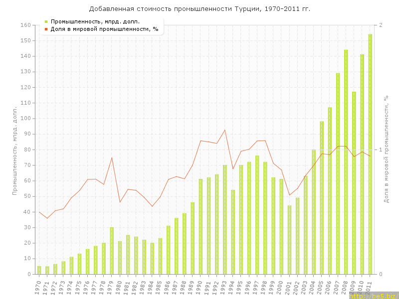
Task: Click the orange line peak at 1993
Action: [x=225, y=130]
